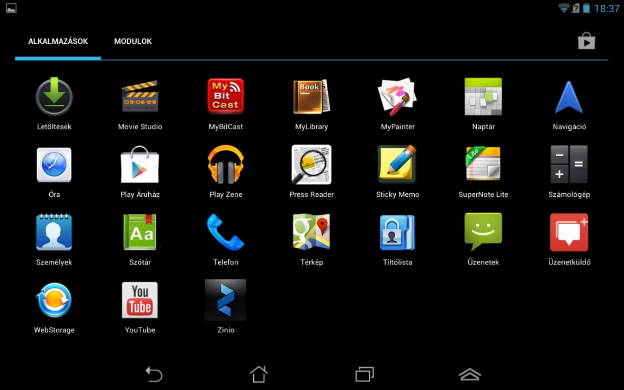Open the Letöltések downloads app
The height and width of the screenshot is (390, 624).
(54, 97)
